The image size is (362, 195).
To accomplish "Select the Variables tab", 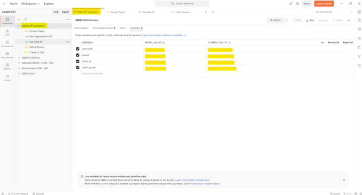I will coord(136,28).
